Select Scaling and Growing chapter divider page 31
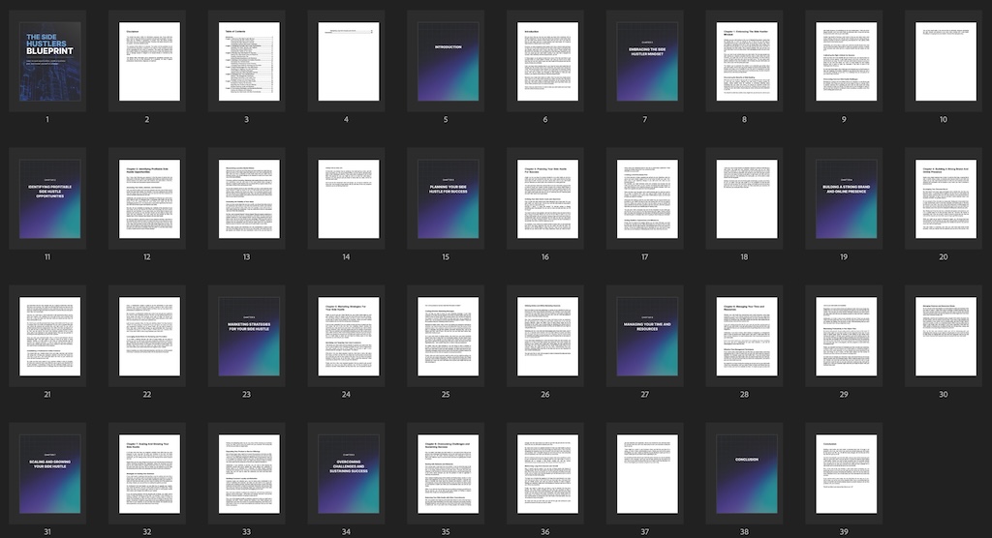This screenshot has width=992, height=538. click(50, 473)
